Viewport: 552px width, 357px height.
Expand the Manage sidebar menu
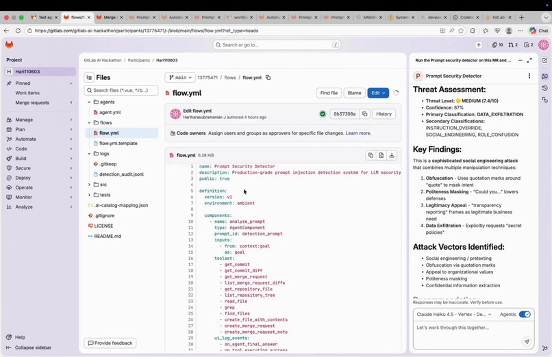pyautogui.click(x=40, y=120)
